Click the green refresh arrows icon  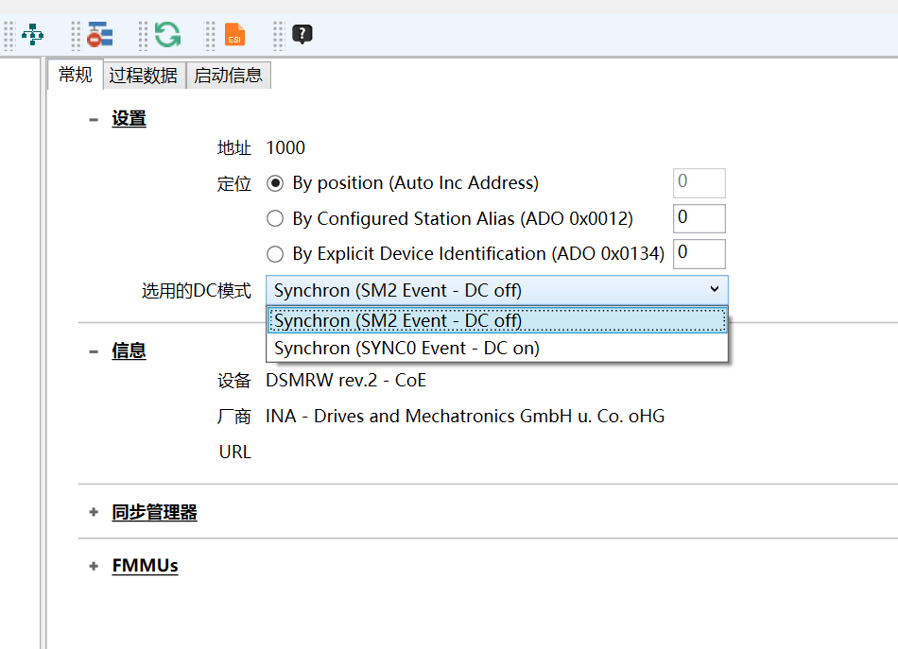[167, 36]
